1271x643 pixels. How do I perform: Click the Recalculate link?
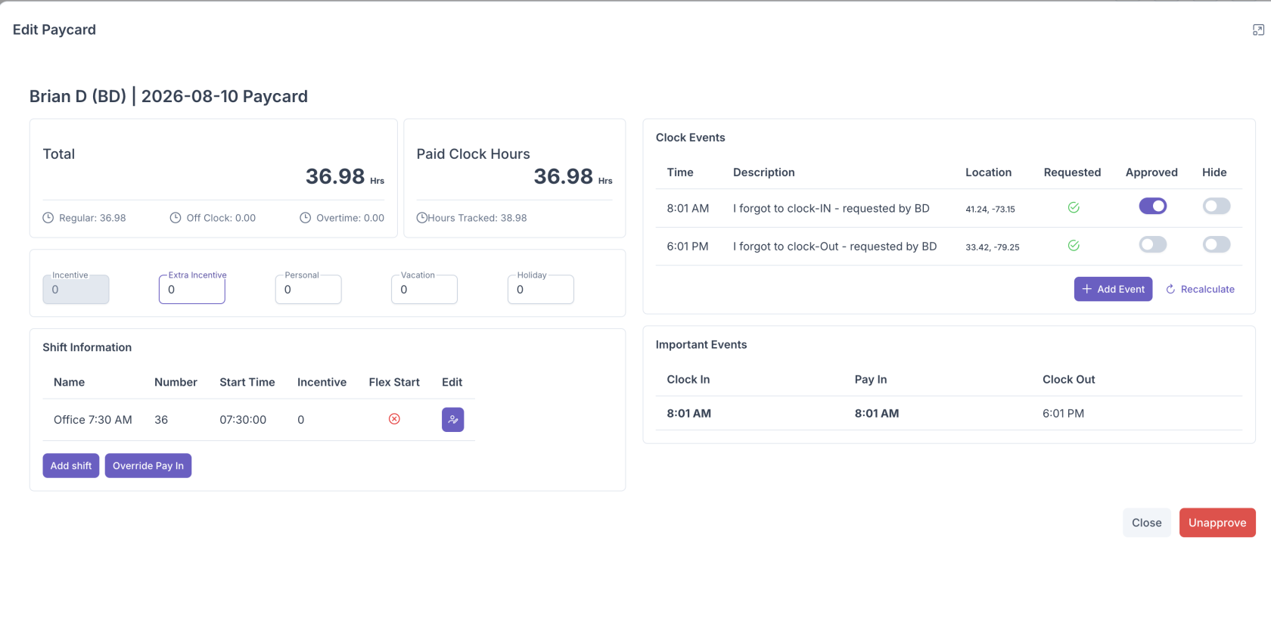pos(1200,289)
